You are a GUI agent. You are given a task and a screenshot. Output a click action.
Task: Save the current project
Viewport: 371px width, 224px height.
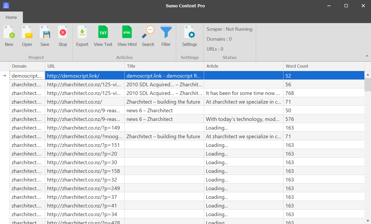(45, 36)
